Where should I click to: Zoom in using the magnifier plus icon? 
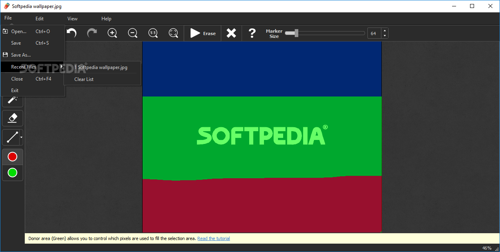112,33
